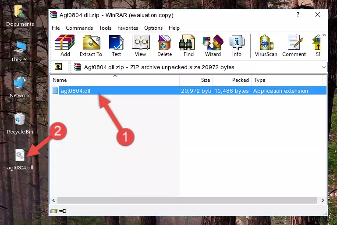Click the Application extension type cell

tap(280, 91)
